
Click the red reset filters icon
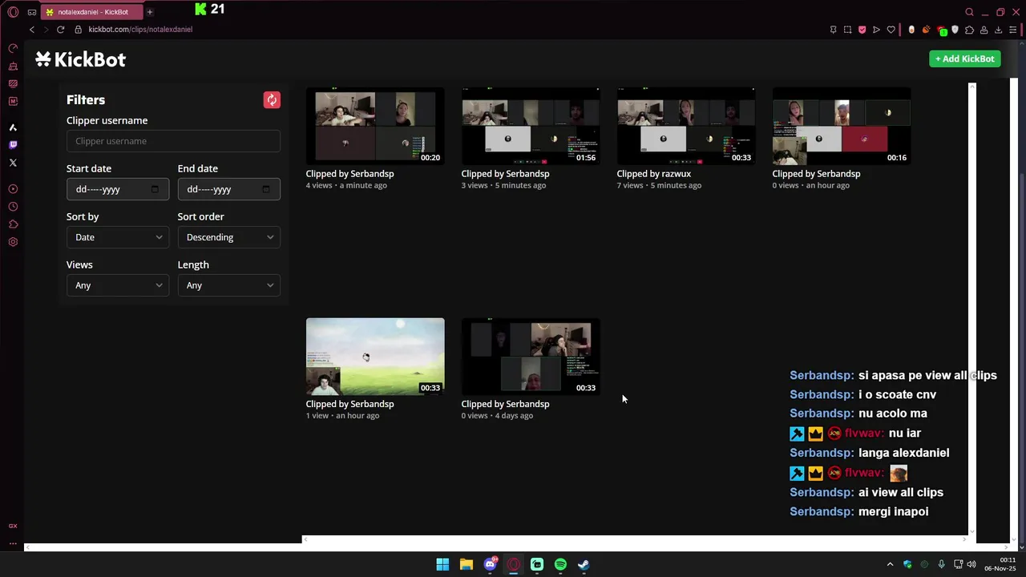coord(272,99)
